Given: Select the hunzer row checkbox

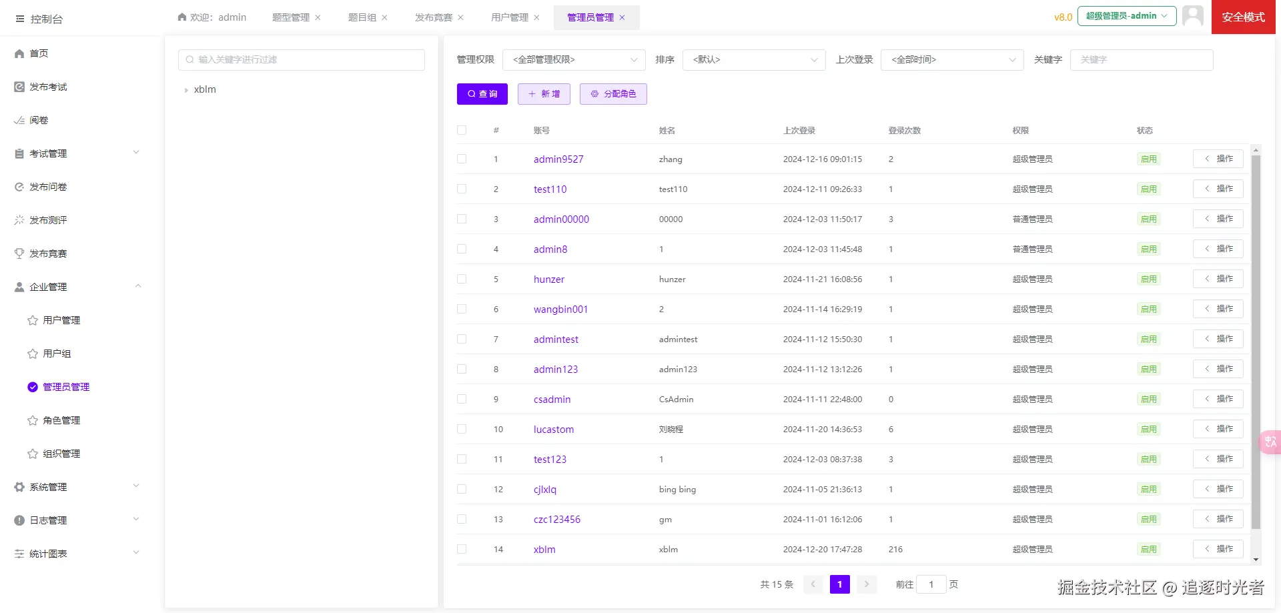Looking at the screenshot, I should click(462, 279).
